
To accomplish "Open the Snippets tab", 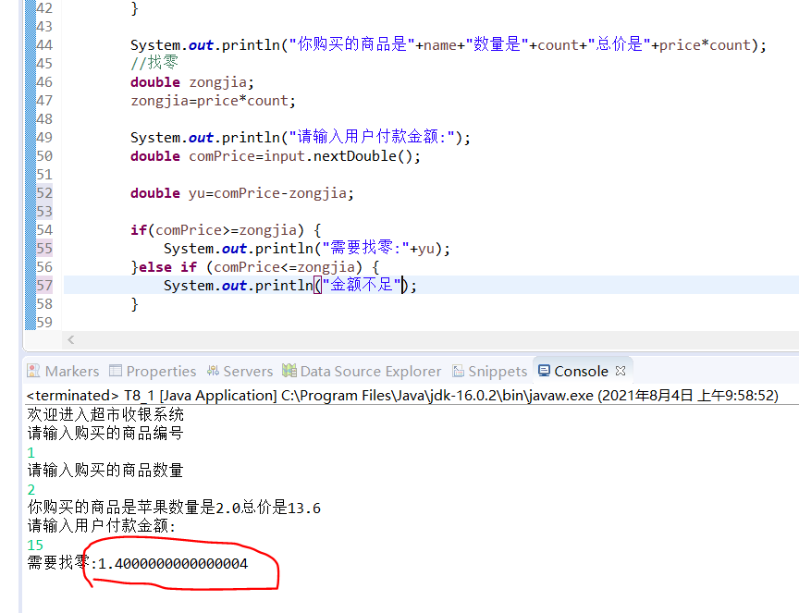I will pyautogui.click(x=498, y=371).
